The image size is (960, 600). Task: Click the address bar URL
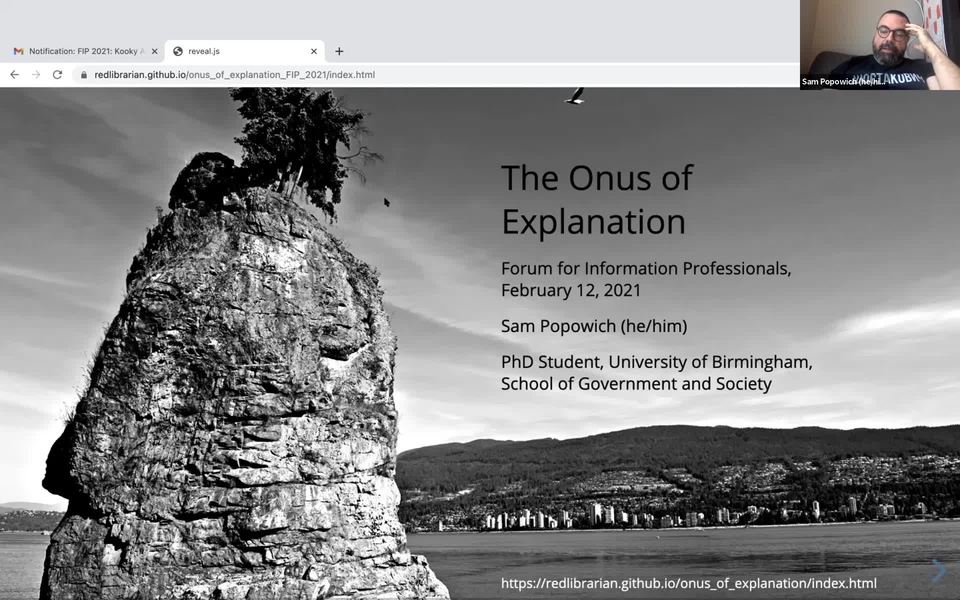[234, 74]
